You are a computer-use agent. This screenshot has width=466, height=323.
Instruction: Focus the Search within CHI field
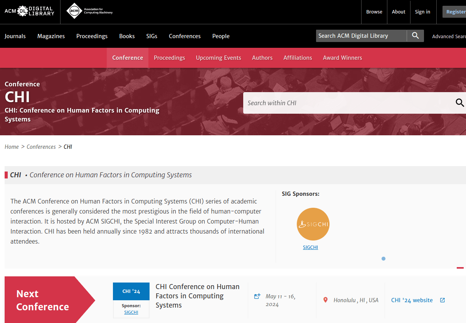tap(349, 103)
